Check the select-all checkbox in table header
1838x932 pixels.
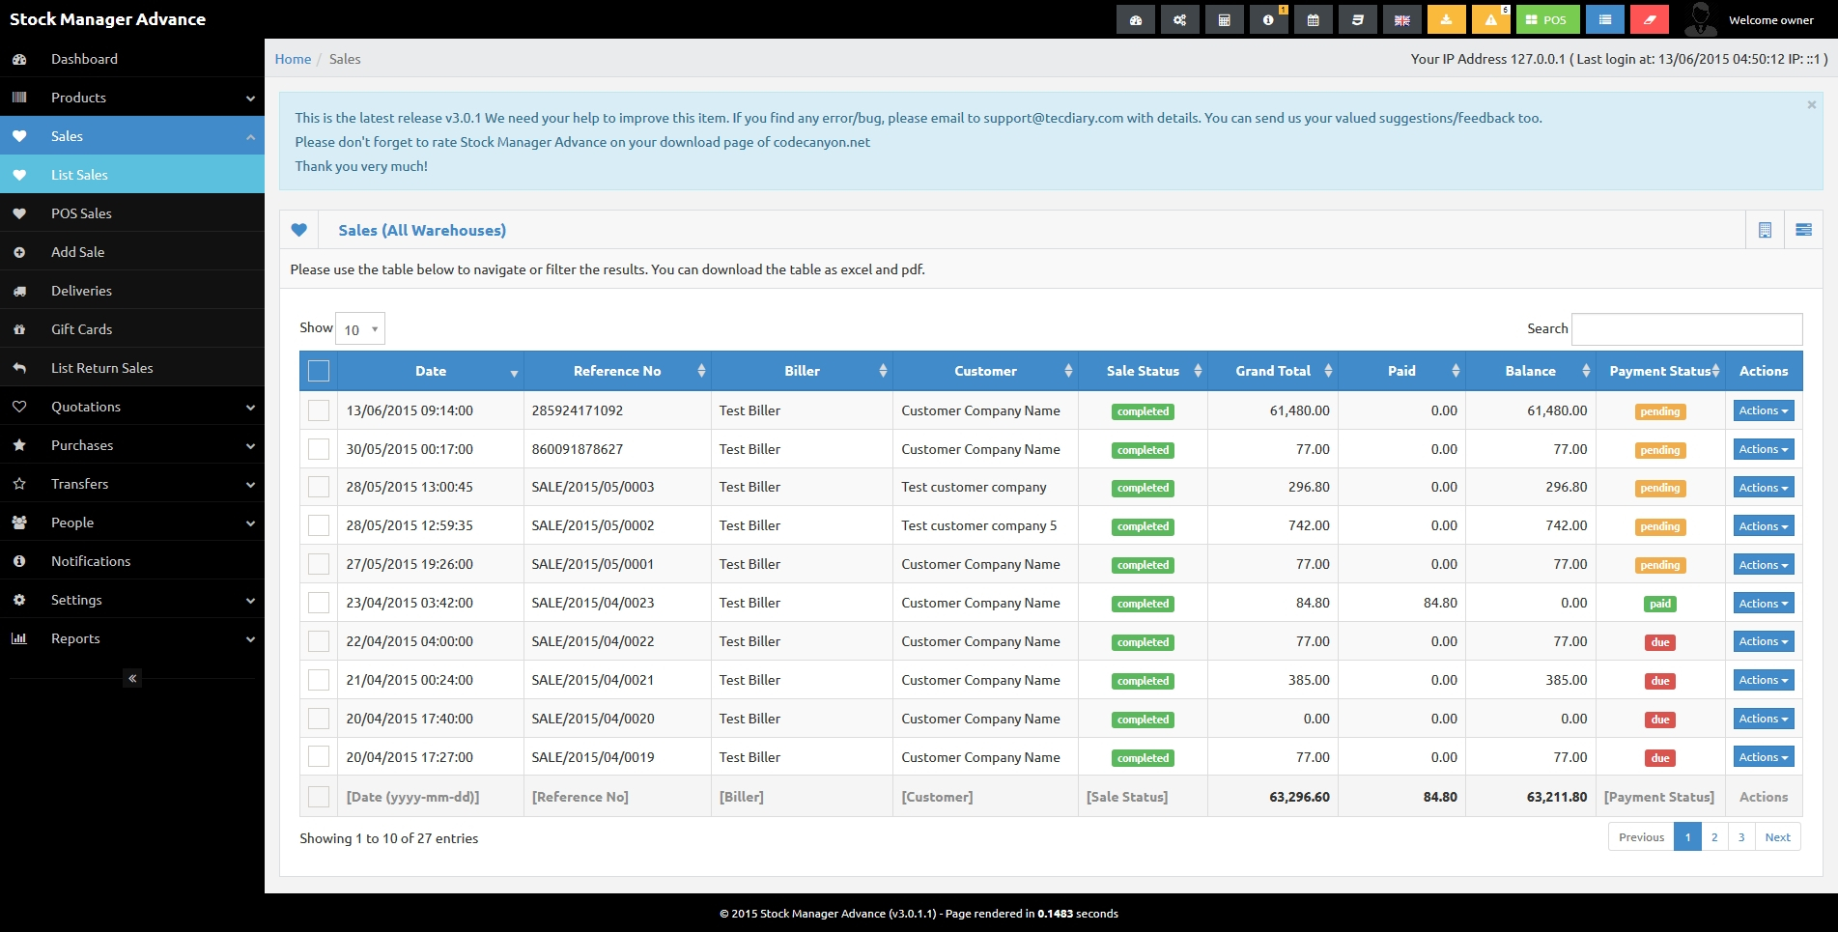[x=319, y=371]
